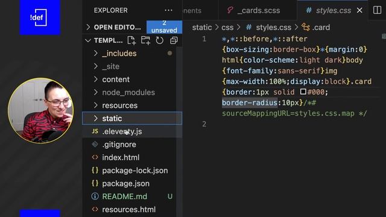Expand the _includes folder
This screenshot has width=386, height=217.
(x=95, y=53)
